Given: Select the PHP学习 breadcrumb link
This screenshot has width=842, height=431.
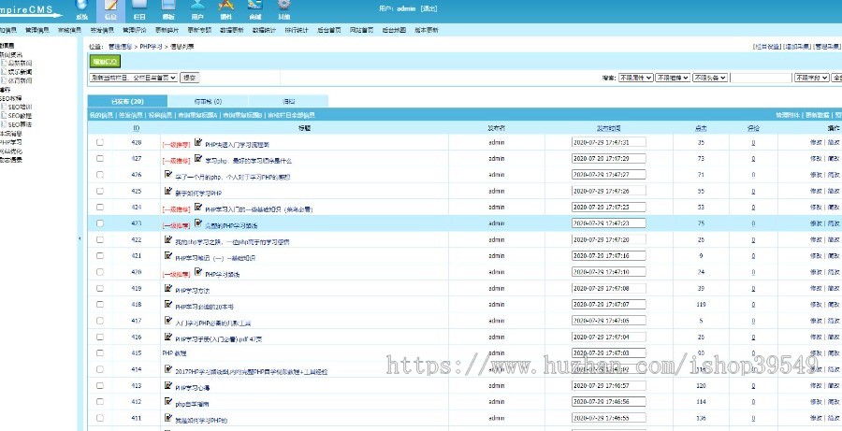Looking at the screenshot, I should coord(151,47).
